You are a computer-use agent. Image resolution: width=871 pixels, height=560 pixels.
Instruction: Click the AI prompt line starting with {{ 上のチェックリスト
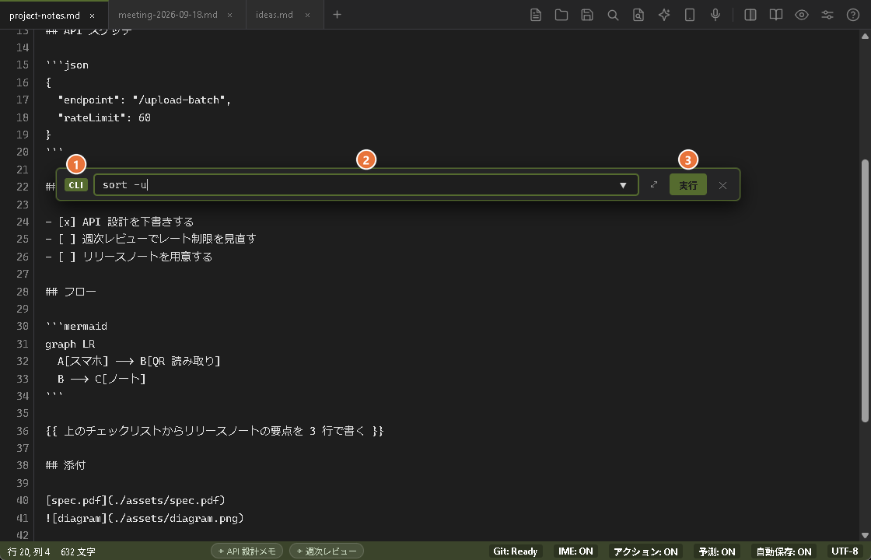pyautogui.click(x=215, y=431)
